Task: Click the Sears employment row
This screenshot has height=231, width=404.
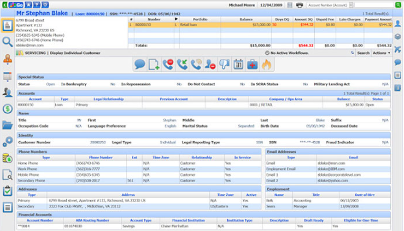Action: 328,207
